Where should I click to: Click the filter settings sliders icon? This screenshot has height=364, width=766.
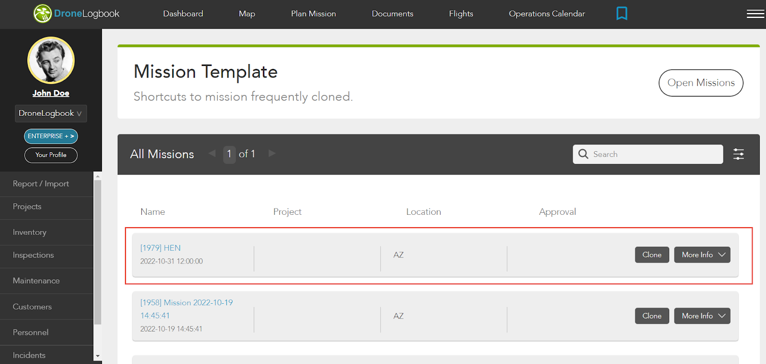point(738,154)
